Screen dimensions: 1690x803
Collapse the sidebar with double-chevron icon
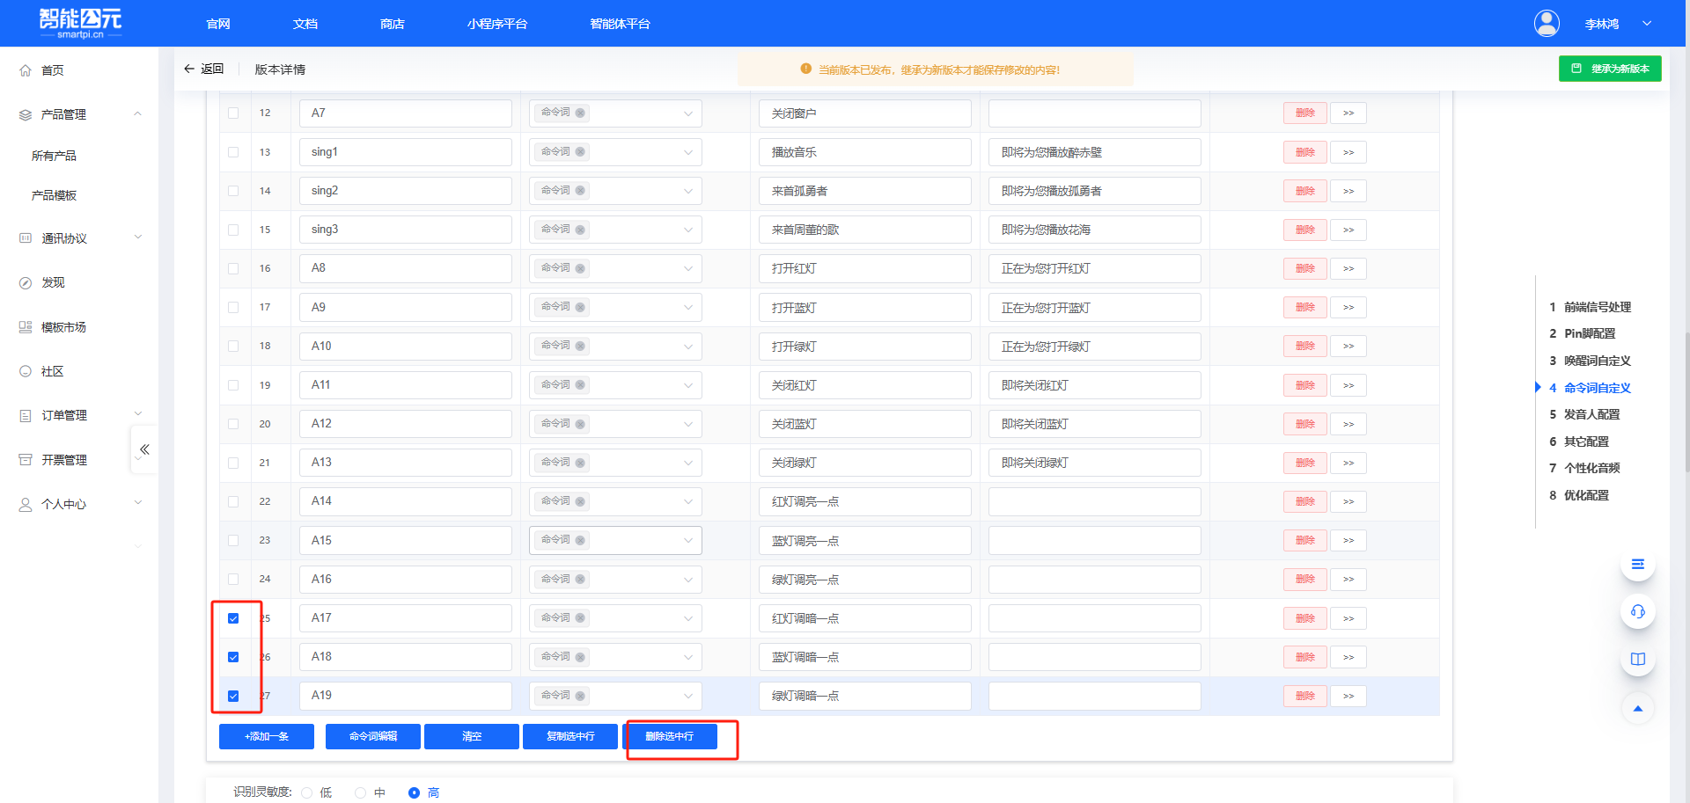pos(144,449)
